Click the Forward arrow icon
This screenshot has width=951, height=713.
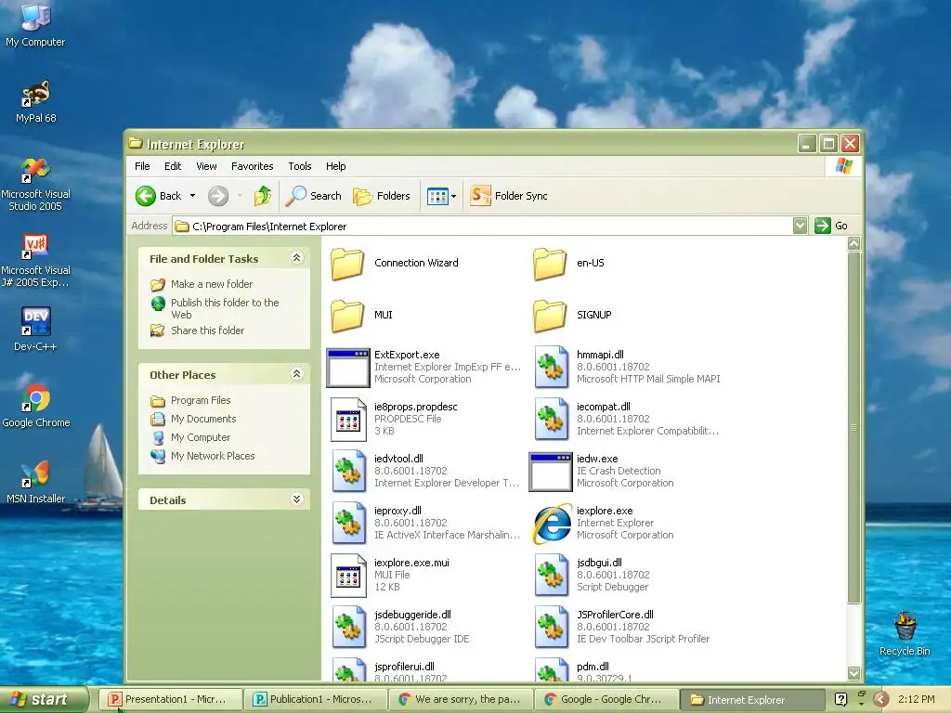(218, 196)
